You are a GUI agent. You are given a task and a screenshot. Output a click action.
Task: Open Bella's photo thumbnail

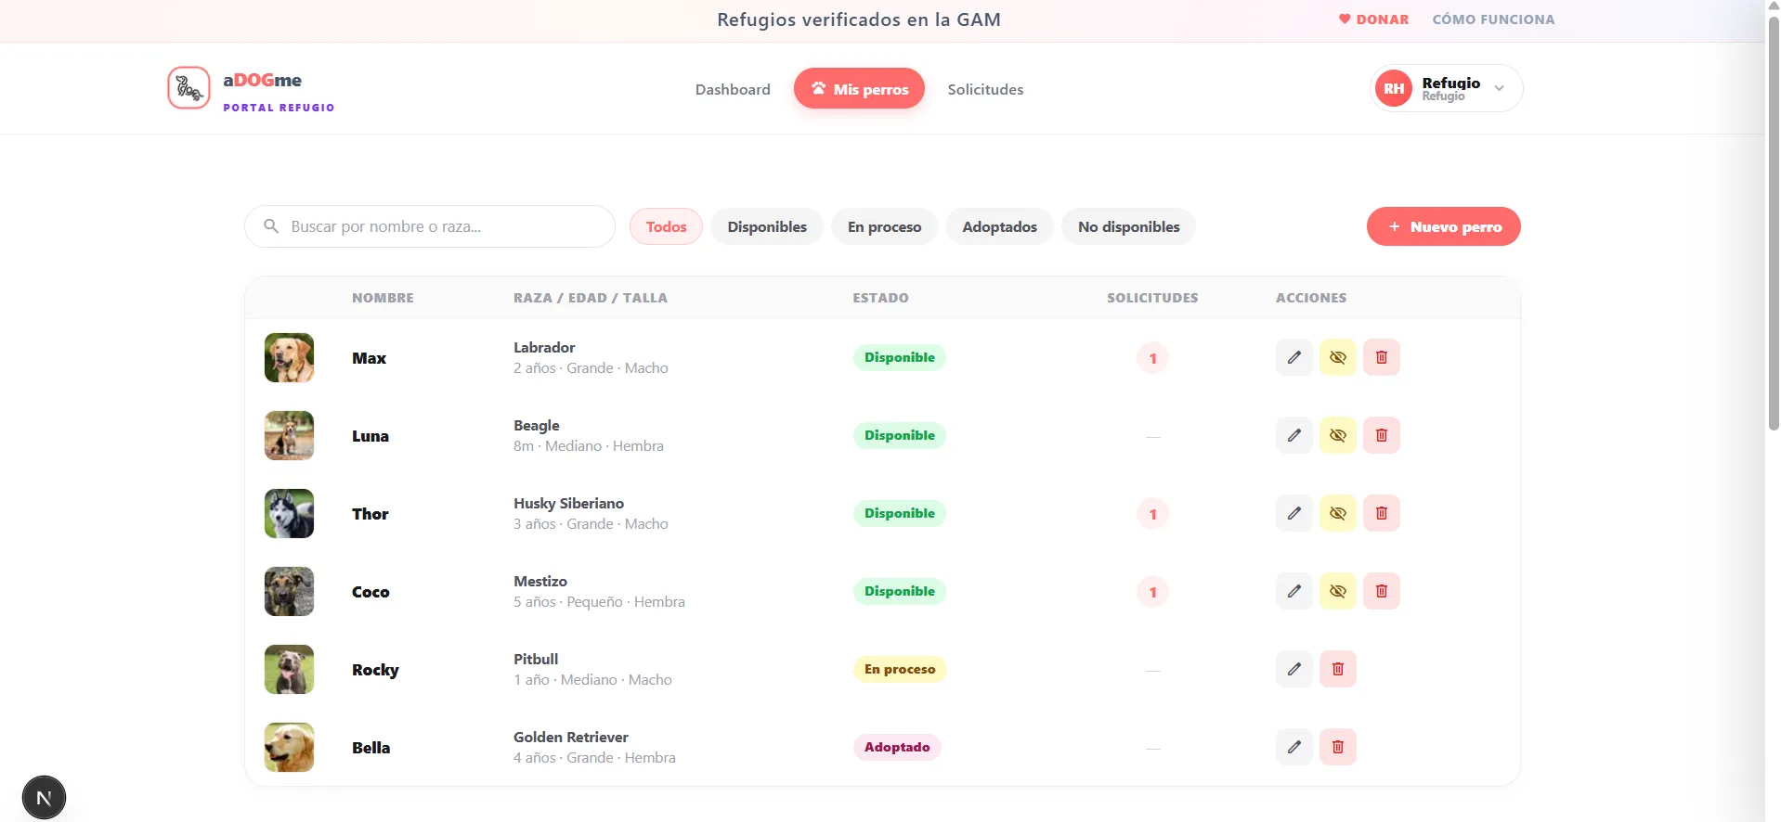[x=289, y=747]
